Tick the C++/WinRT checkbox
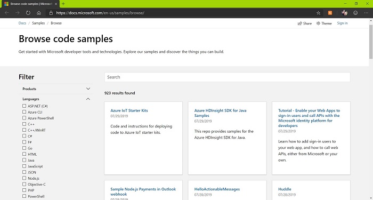Viewport: 373px width, 200px height. coord(25,130)
